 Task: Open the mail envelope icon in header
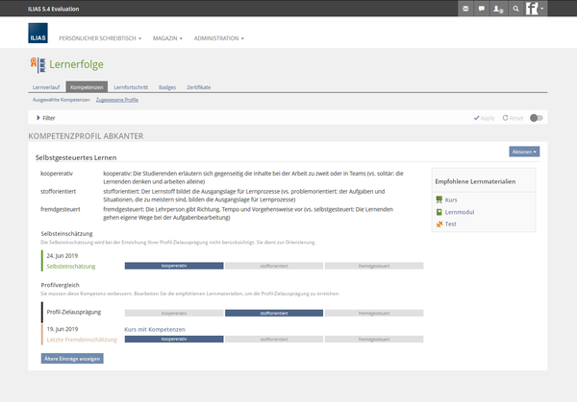point(466,9)
